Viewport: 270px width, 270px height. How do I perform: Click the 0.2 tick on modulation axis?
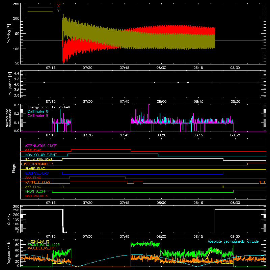click(x=17, y=113)
